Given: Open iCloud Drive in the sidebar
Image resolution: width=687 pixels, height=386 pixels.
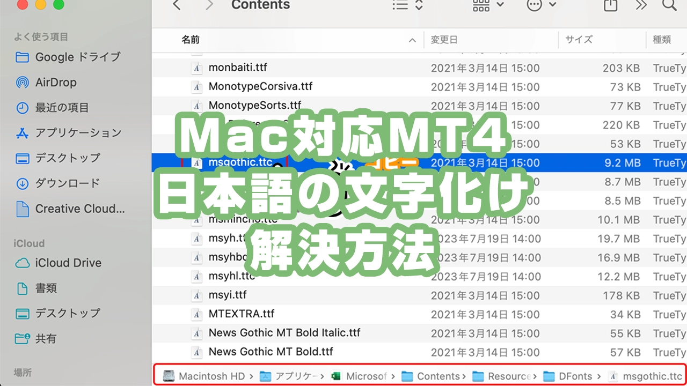Looking at the screenshot, I should click(59, 263).
